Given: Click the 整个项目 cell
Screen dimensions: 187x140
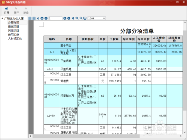Looking at the screenshot, I should [x=69, y=46].
